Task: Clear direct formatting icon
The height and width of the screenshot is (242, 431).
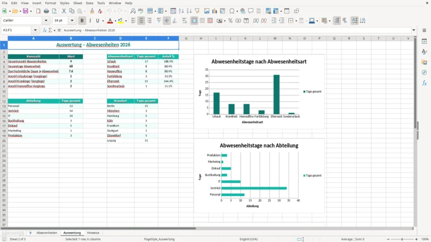Action: (100, 11)
